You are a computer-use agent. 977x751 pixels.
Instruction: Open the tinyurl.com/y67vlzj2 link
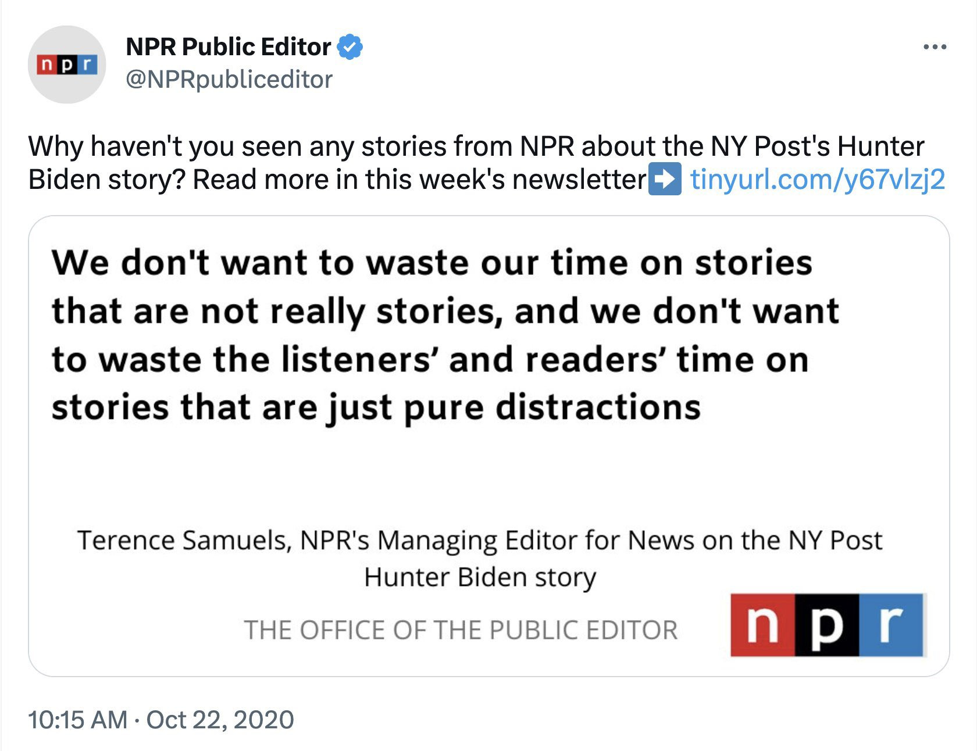click(817, 180)
